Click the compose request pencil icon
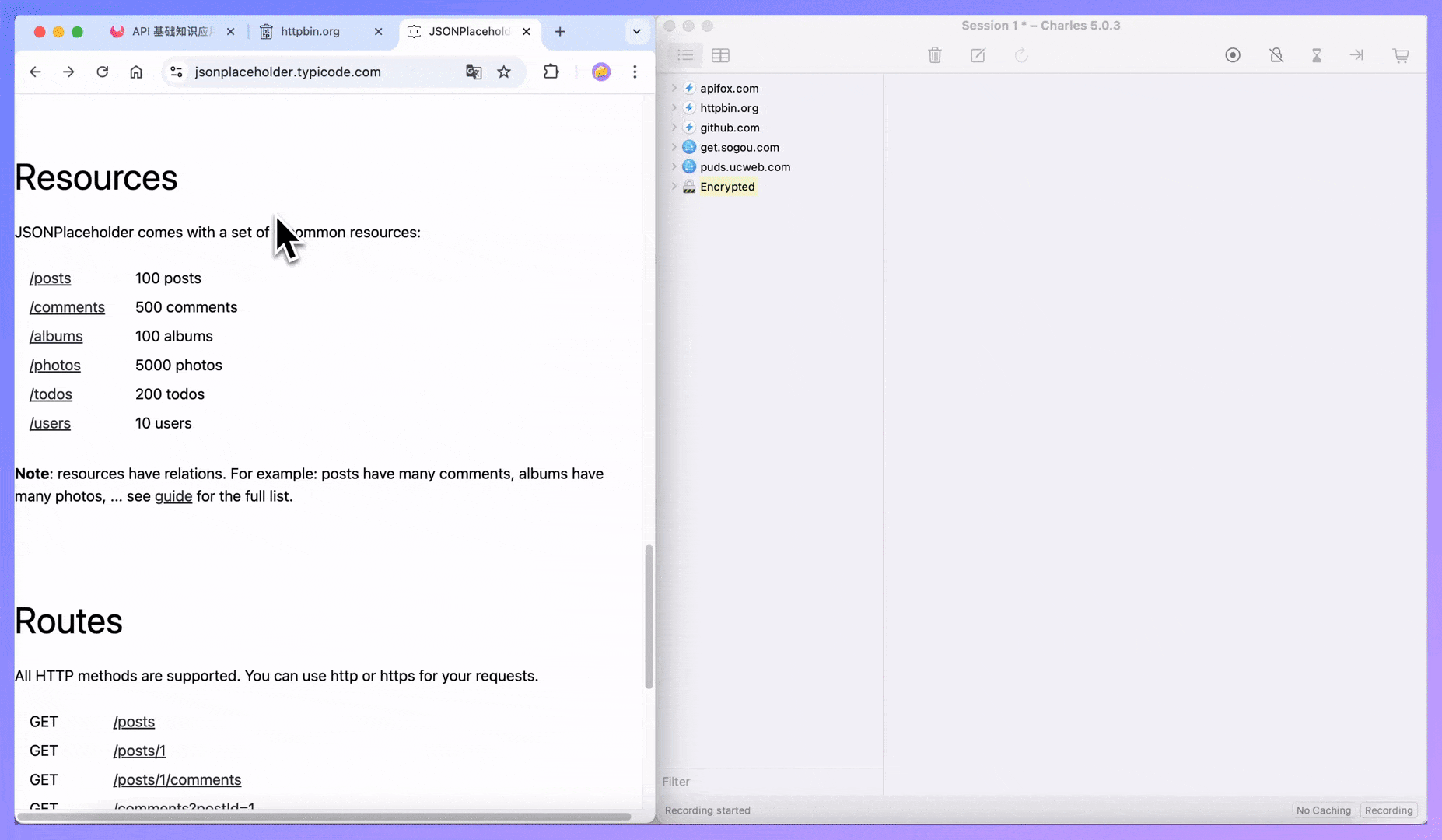The image size is (1442, 840). pyautogui.click(x=978, y=55)
